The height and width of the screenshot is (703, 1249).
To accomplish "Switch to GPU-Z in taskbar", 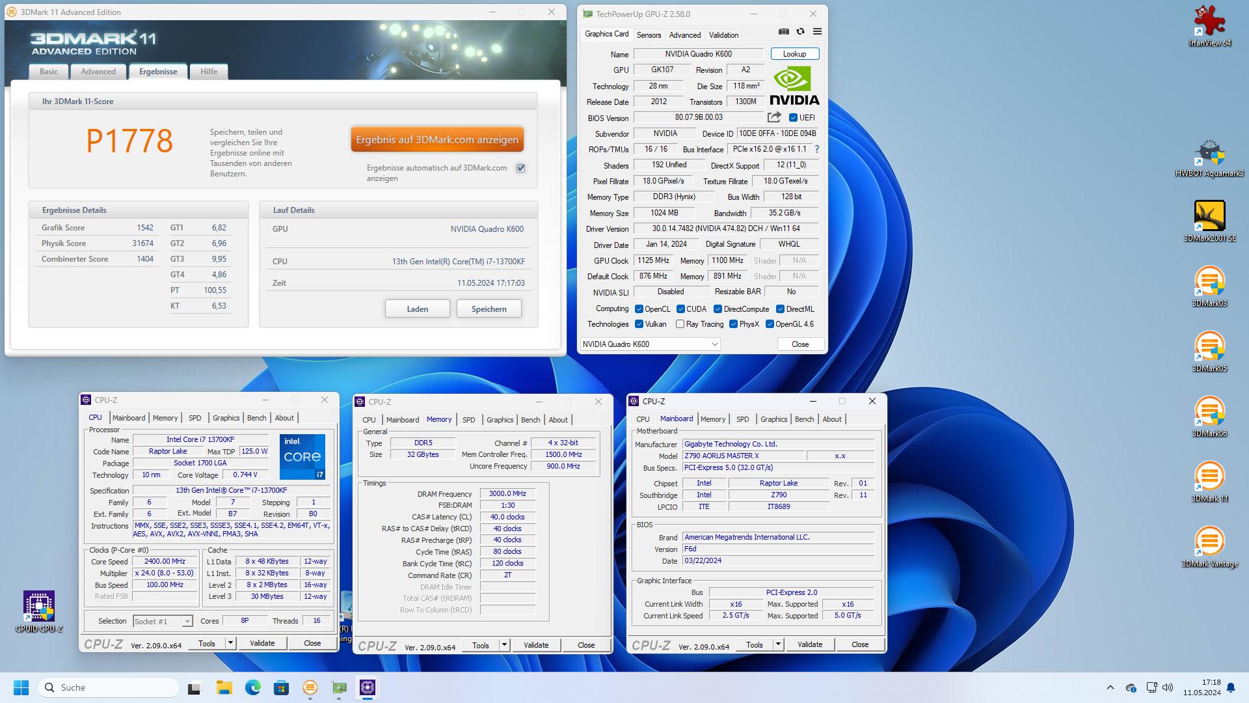I will coord(339,687).
